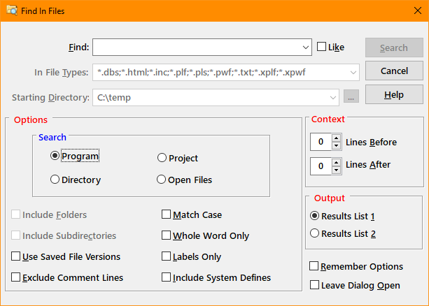Increase Lines Before with up arrow
Screen dimensions: 429x306
tap(336, 138)
